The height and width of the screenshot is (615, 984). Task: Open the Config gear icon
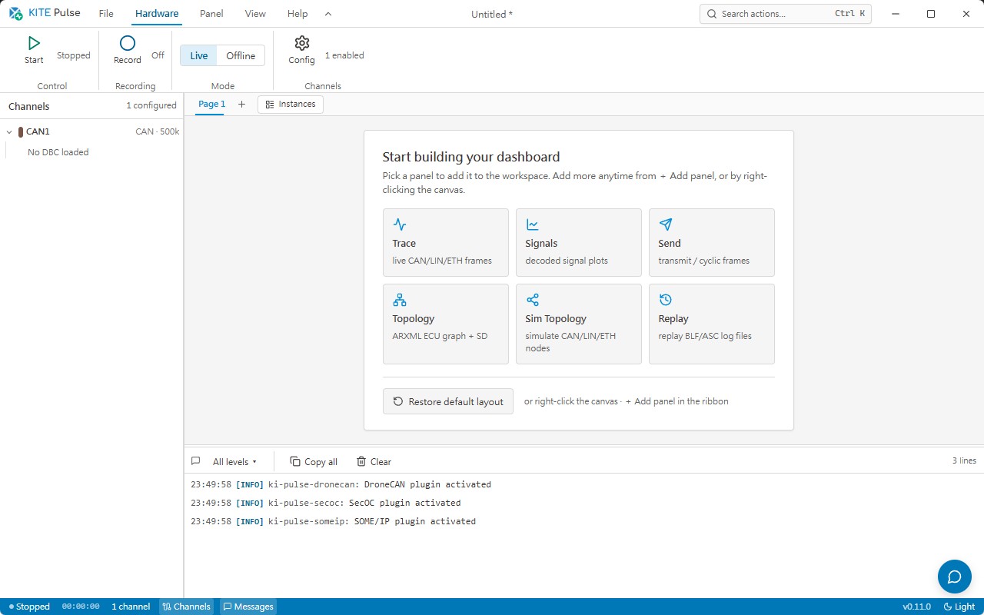(x=302, y=43)
